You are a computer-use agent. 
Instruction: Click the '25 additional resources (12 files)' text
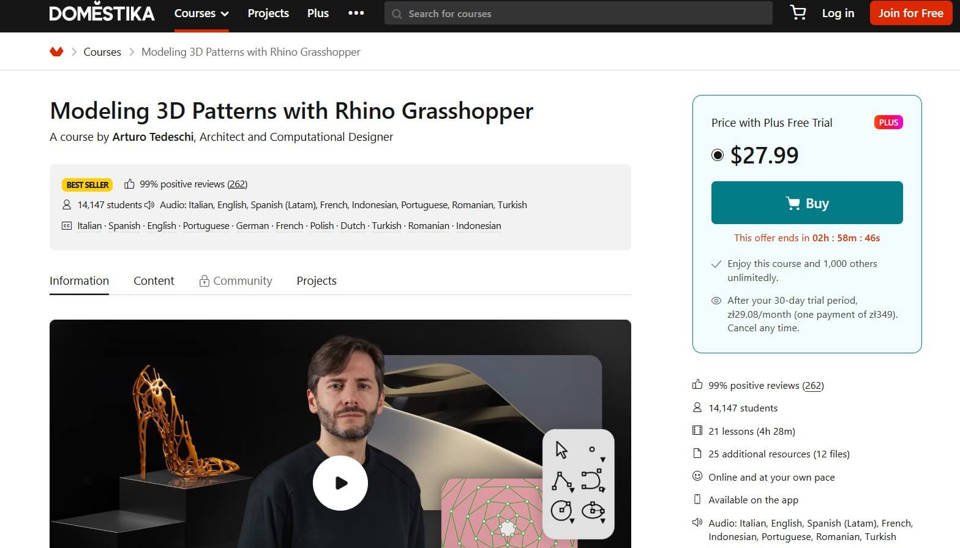pos(779,454)
